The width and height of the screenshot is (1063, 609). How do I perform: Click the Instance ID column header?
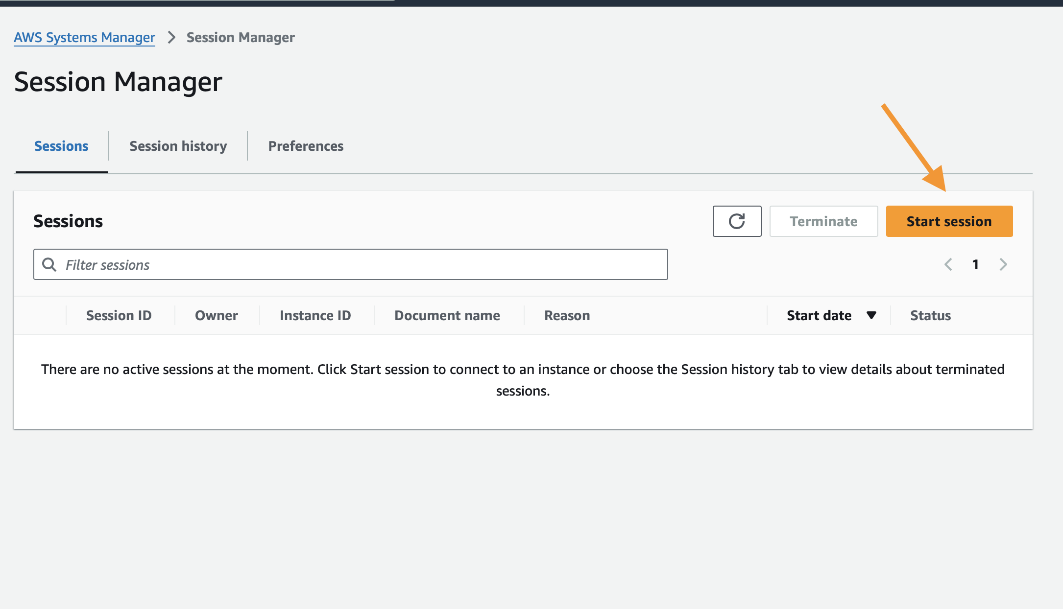[x=315, y=315]
